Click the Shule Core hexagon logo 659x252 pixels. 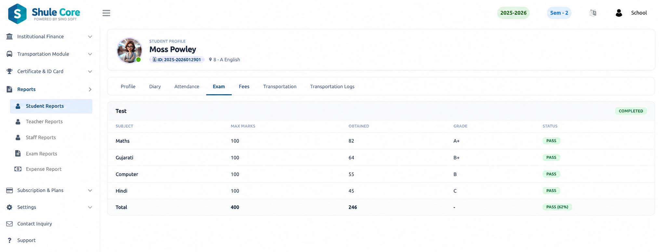click(17, 14)
